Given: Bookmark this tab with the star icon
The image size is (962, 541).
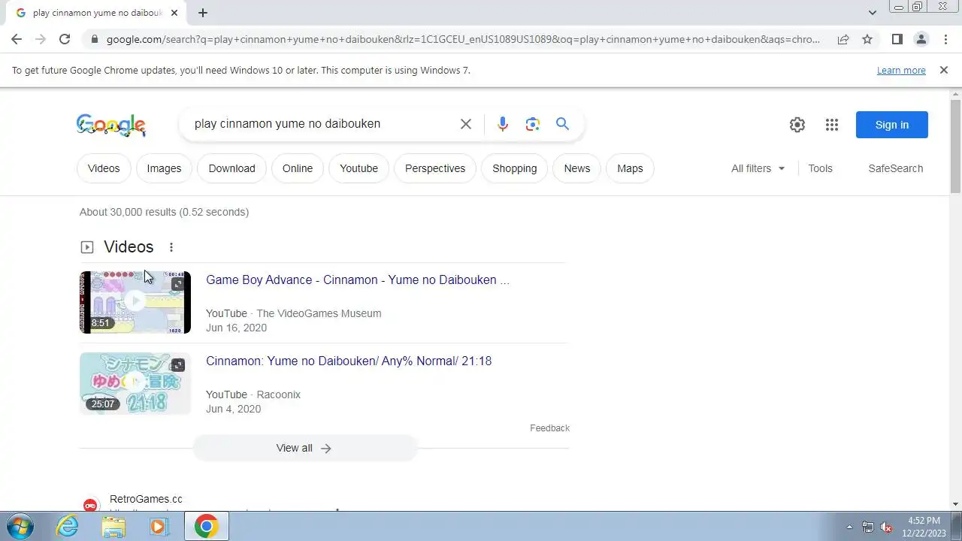Looking at the screenshot, I should pyautogui.click(x=867, y=39).
